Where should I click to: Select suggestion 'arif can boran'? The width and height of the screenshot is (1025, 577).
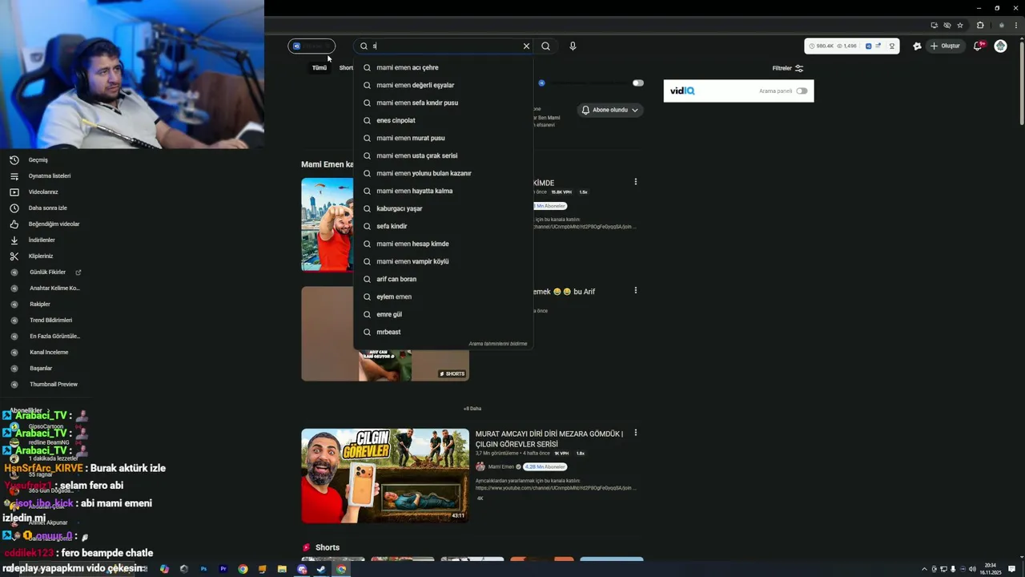(x=443, y=279)
